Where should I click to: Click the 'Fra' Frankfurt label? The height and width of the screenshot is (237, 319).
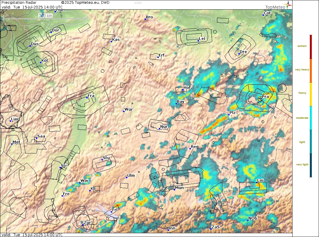(x=91, y=96)
